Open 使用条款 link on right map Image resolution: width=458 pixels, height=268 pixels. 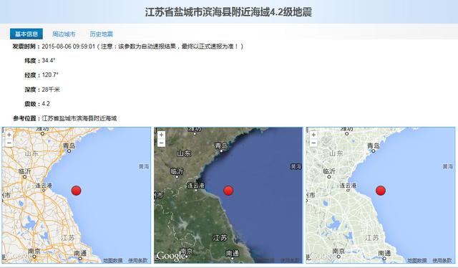click(x=442, y=260)
